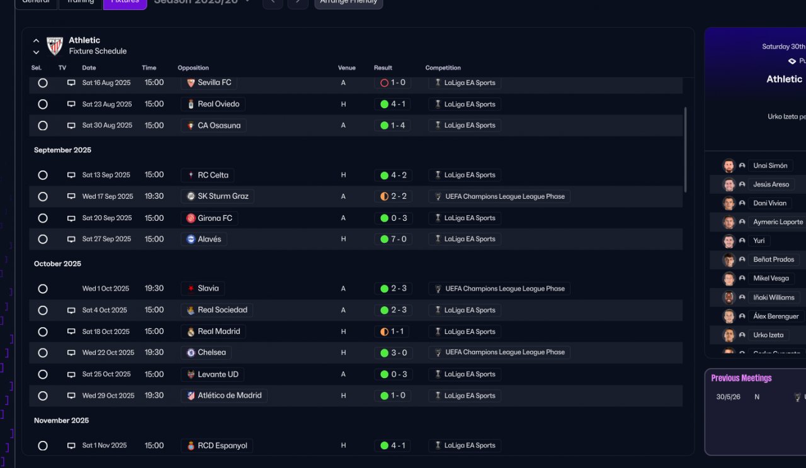This screenshot has height=468, width=806.
Task: Select the Levante UD fixture radio circle
Action: 43,374
